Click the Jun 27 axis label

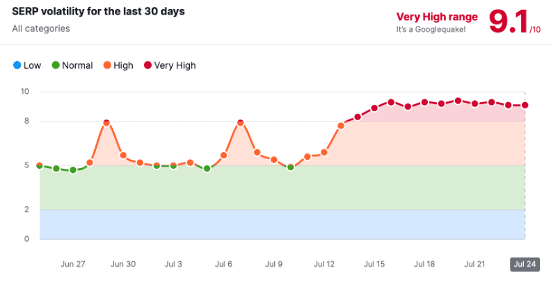click(x=73, y=264)
